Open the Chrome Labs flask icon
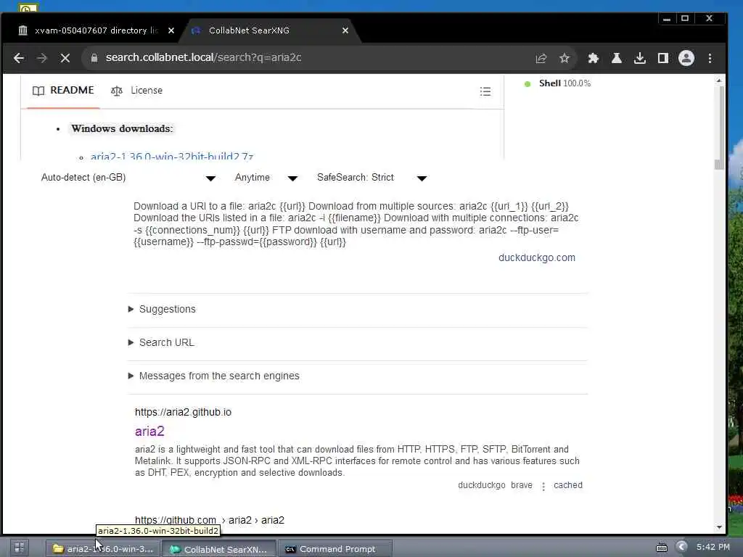Viewport: 743px width, 557px height. 616,58
